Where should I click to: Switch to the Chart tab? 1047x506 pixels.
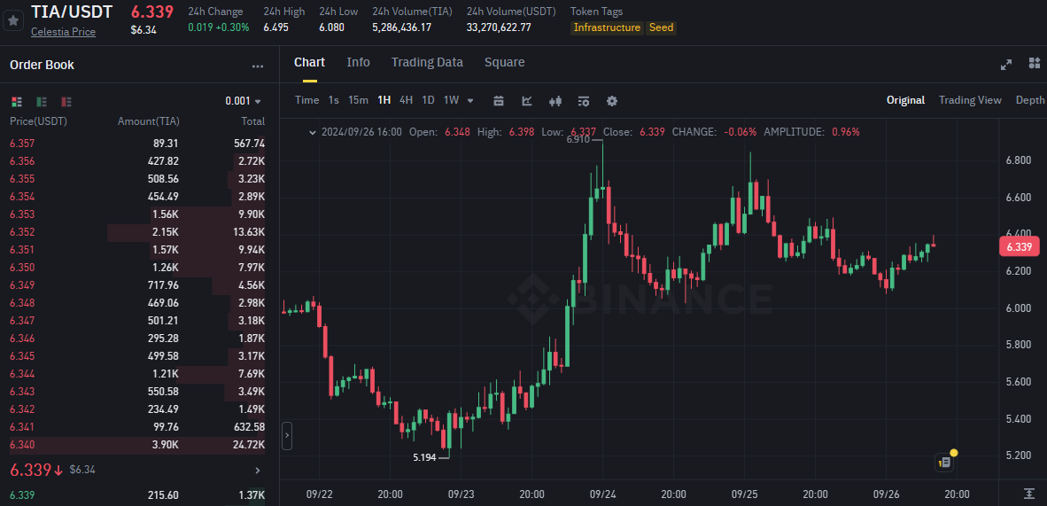(x=309, y=62)
